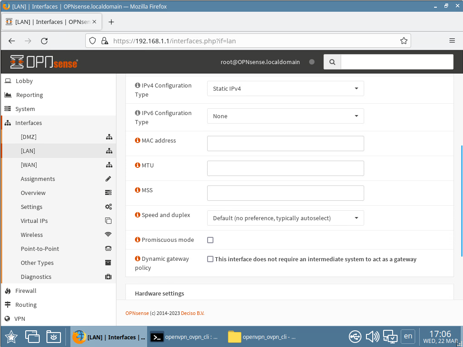
Task: Click the volume speaker icon in system tray
Action: pyautogui.click(x=372, y=337)
